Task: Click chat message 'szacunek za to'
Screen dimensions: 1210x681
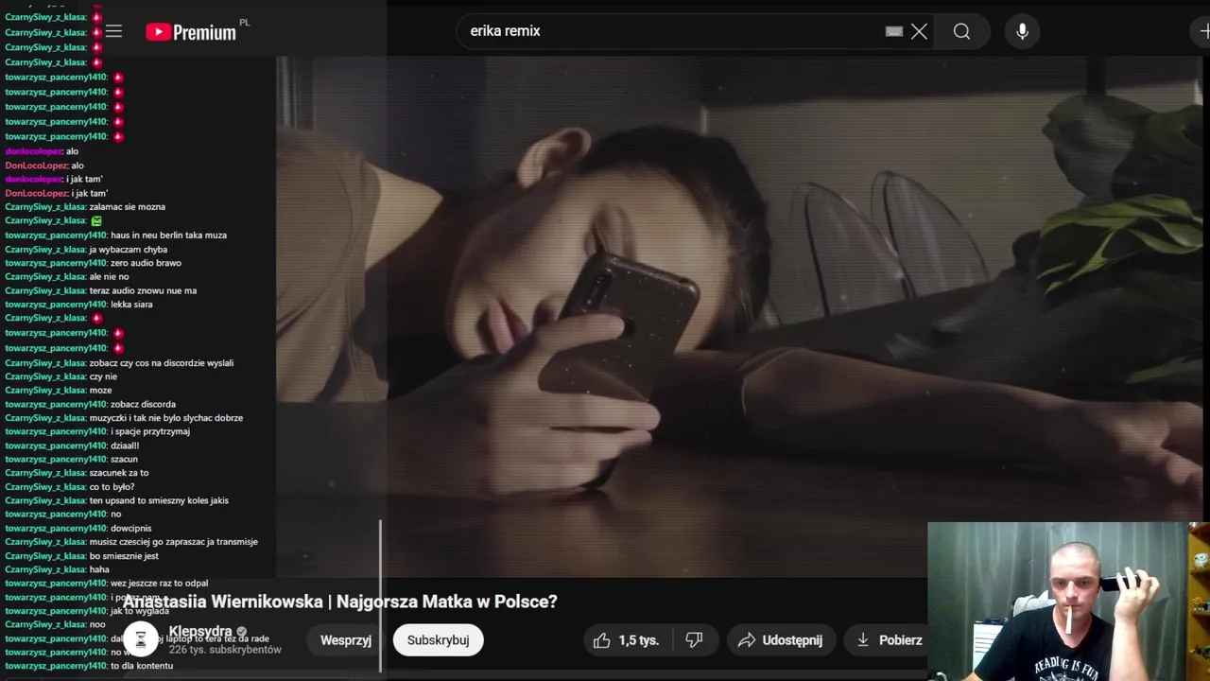Action: pyautogui.click(x=119, y=473)
